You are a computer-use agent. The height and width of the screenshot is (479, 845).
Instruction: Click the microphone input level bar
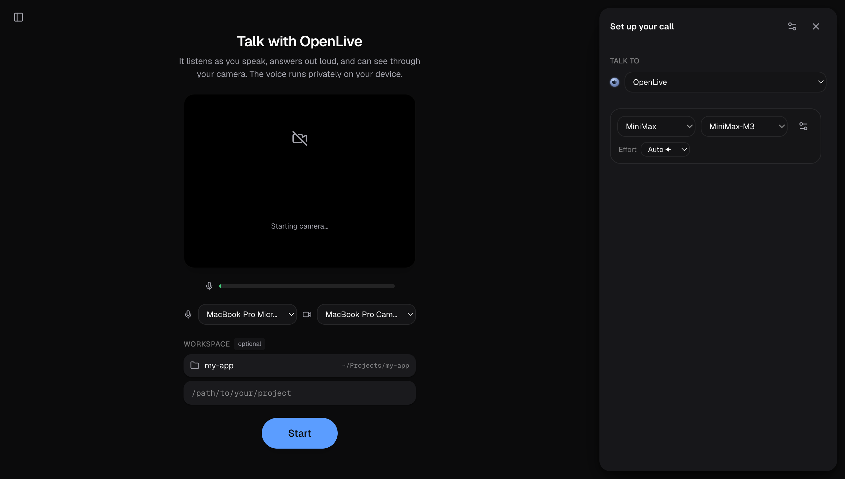pos(307,286)
